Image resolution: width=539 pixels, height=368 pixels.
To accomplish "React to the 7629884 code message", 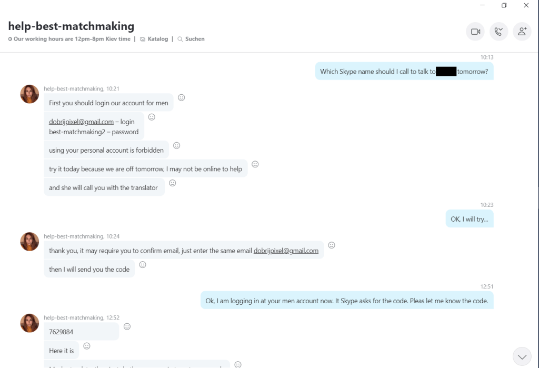I will 127,326.
